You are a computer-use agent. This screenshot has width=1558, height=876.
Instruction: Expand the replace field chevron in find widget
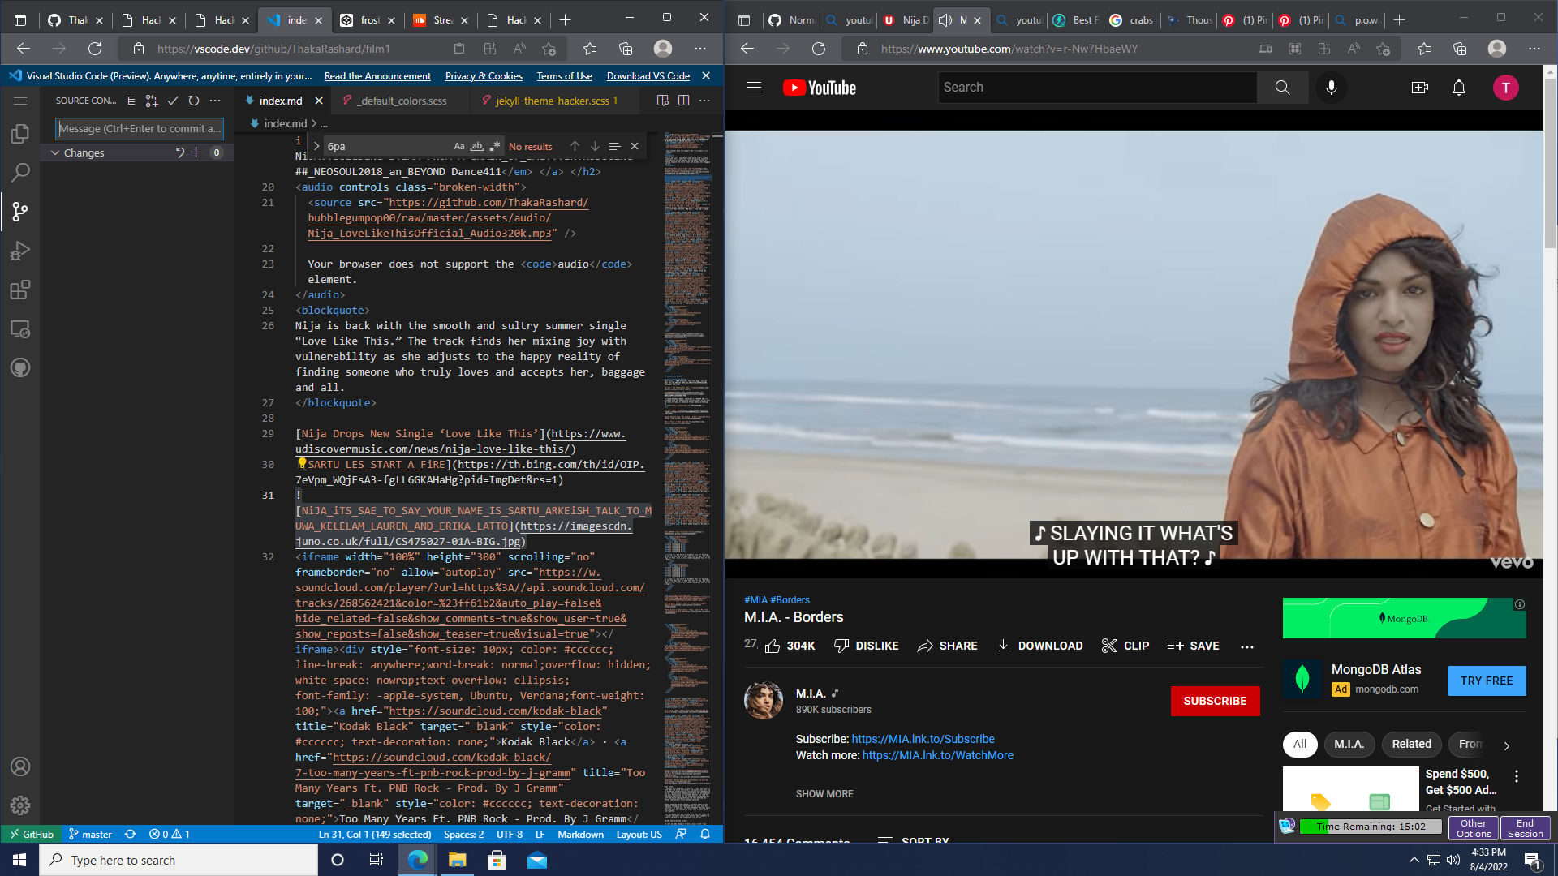click(316, 147)
